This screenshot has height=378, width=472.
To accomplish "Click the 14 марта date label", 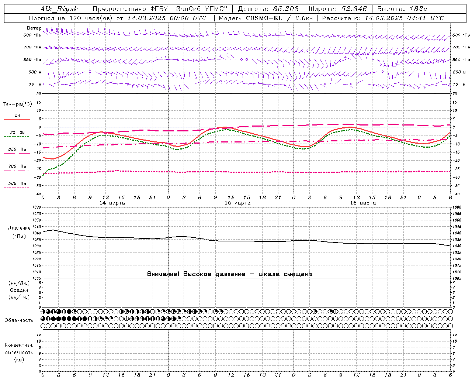I will point(112,203).
